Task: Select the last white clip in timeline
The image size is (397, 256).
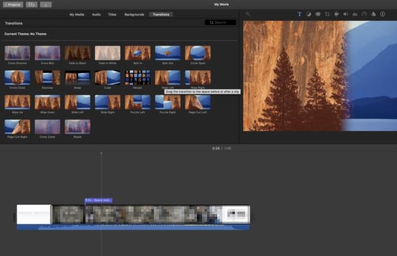Action: 236,214
